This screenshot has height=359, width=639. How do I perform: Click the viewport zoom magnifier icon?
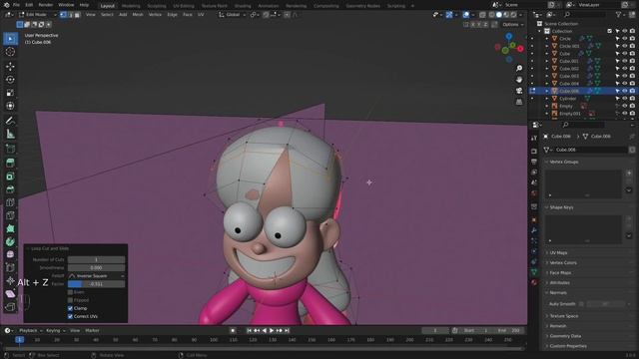[x=519, y=68]
